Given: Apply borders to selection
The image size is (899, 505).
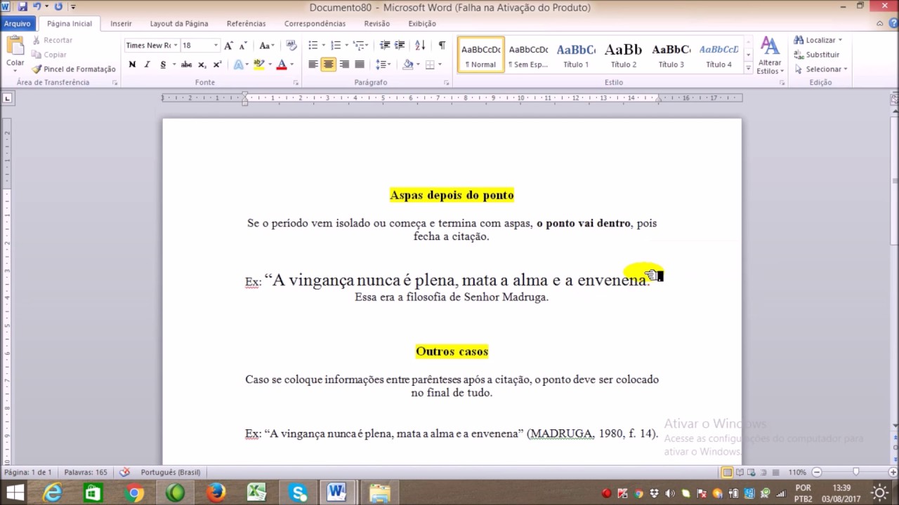Looking at the screenshot, I should [x=429, y=65].
